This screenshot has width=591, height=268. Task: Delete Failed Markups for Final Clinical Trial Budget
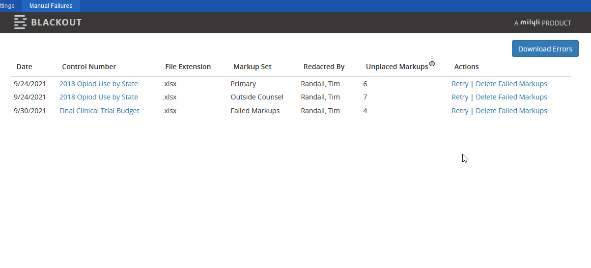click(511, 111)
